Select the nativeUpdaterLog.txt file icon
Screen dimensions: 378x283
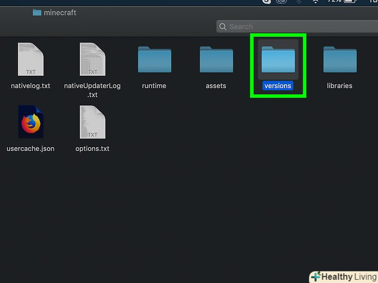pos(92,59)
